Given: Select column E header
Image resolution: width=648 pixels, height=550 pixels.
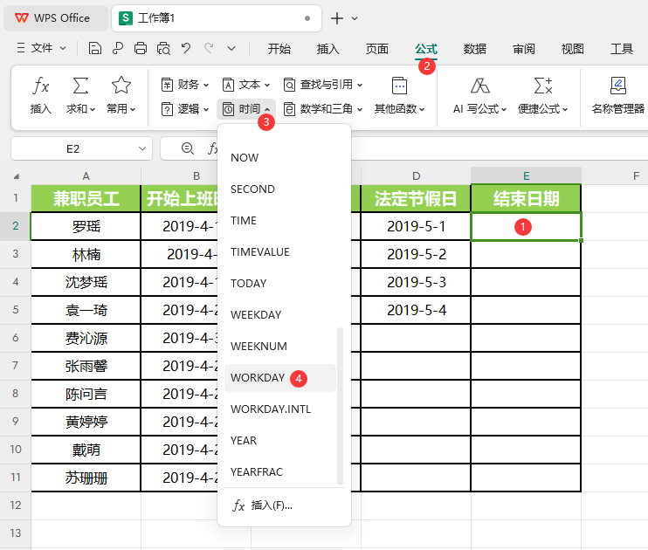Looking at the screenshot, I should pos(526,176).
